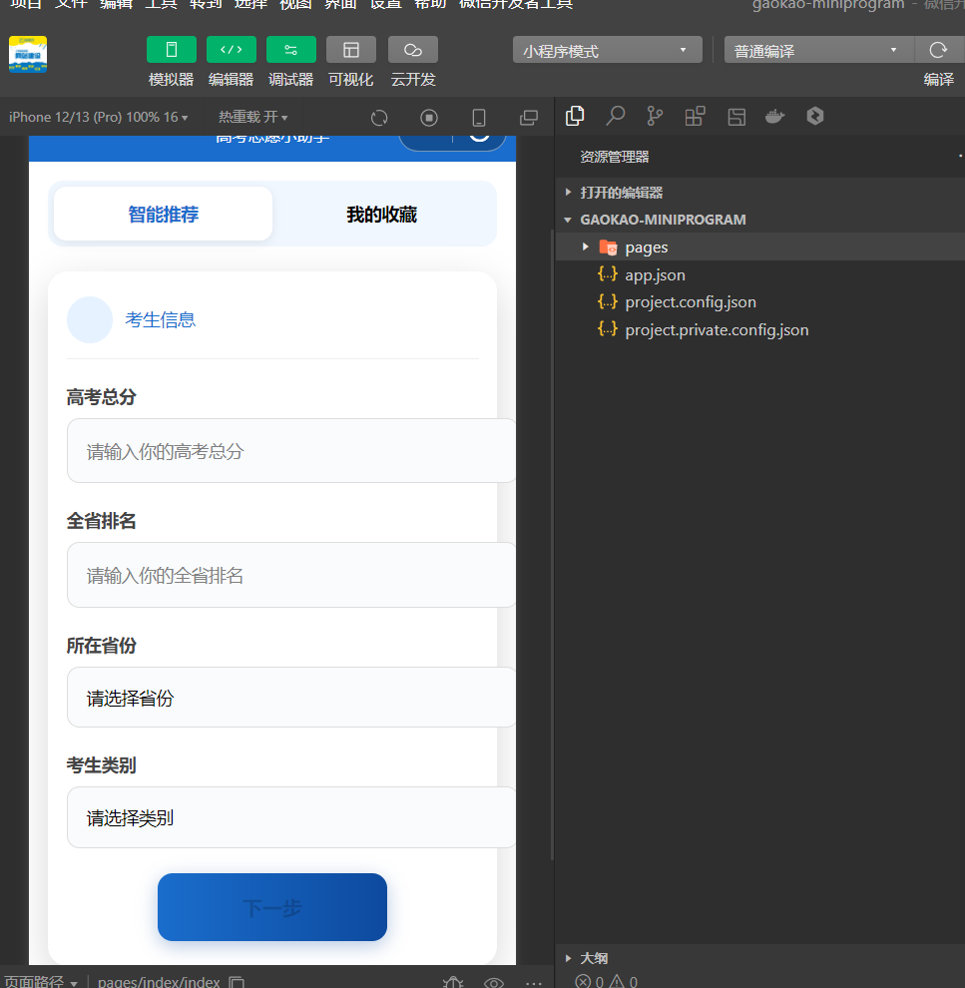Open the Docker whale icon
The image size is (965, 988).
(774, 117)
